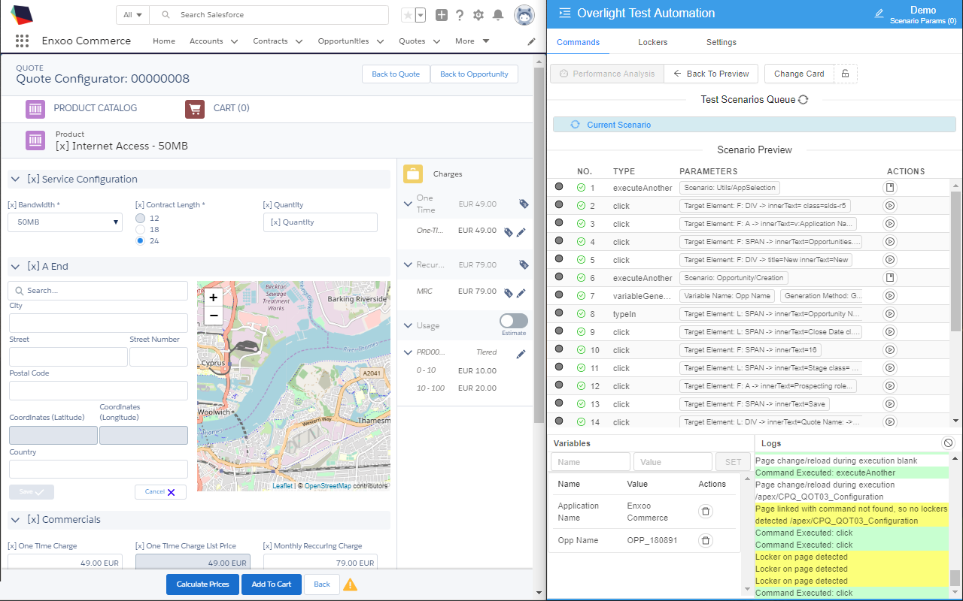The image size is (963, 601).
Task: Select the Commands tab
Action: [x=578, y=42]
